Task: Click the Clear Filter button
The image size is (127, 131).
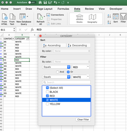Action: point(83,120)
